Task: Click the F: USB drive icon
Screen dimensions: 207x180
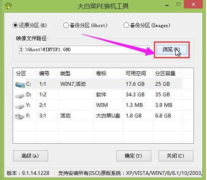Action: (20, 117)
